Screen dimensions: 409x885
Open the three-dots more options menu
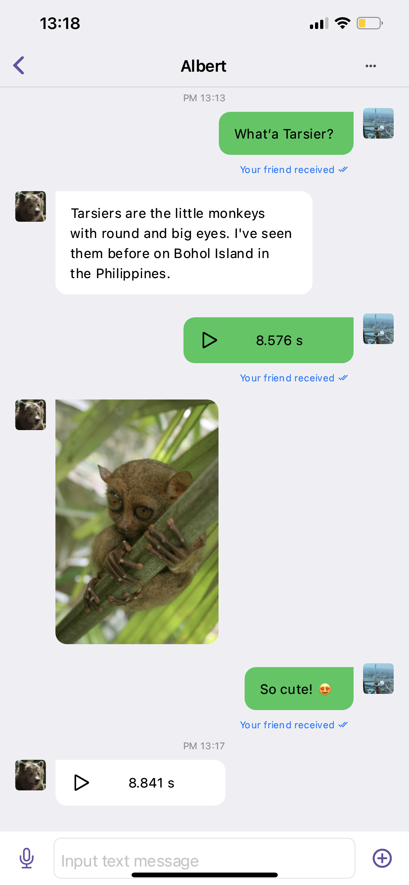pyautogui.click(x=370, y=66)
